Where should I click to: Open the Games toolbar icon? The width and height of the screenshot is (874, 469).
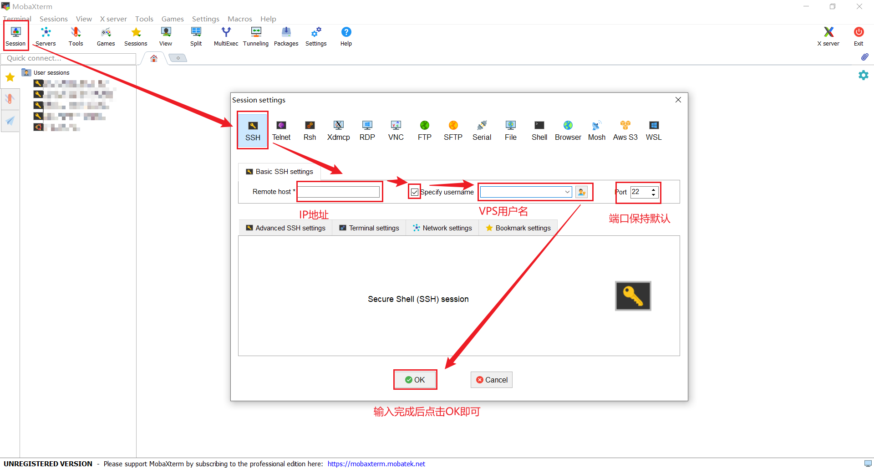pos(106,36)
